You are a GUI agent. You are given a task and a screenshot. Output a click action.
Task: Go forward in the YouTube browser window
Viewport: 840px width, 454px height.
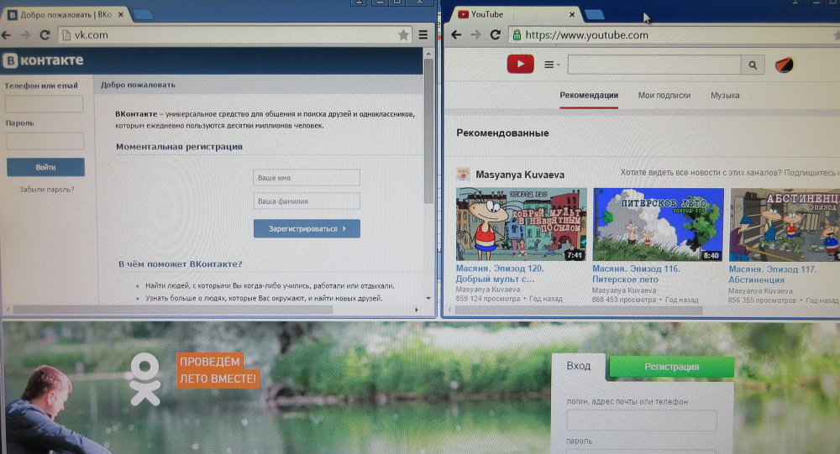[475, 34]
